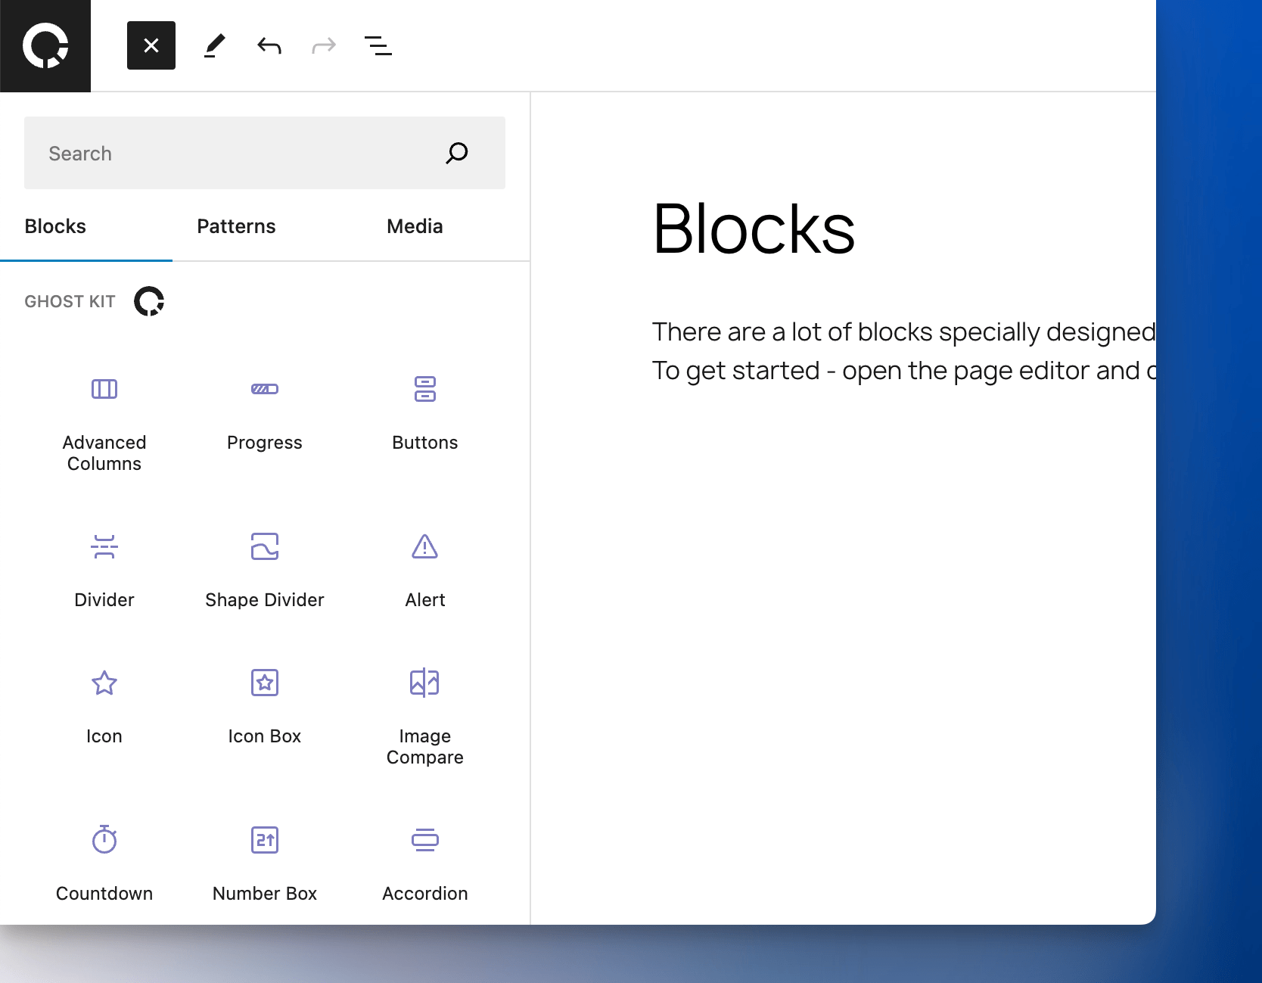The image size is (1262, 983).
Task: Close the block inserter panel
Action: click(151, 45)
